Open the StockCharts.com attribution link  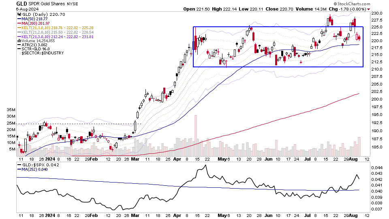point(352,4)
